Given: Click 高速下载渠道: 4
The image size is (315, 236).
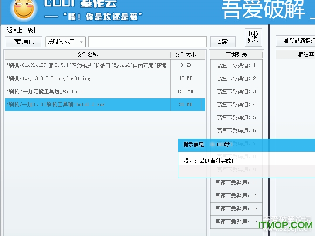Looking at the screenshot, I should coord(236,104).
